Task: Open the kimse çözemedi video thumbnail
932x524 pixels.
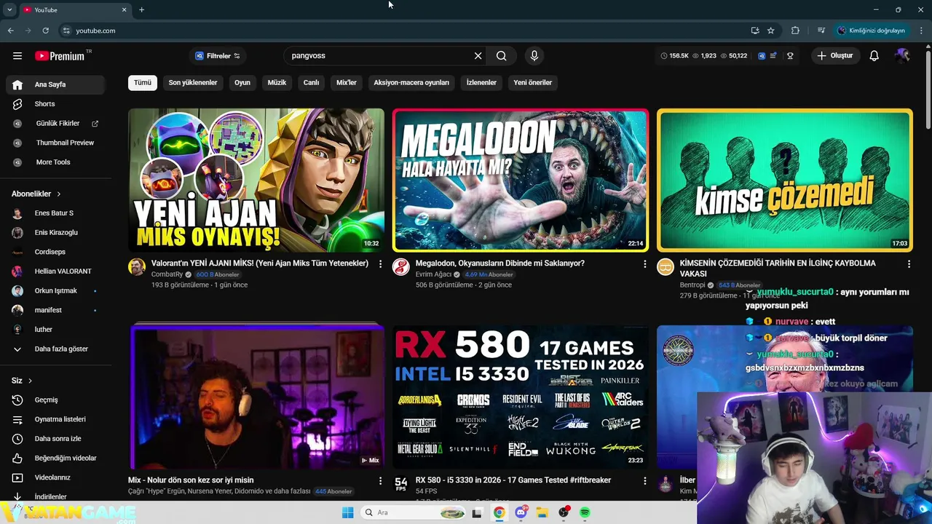Action: (x=785, y=180)
